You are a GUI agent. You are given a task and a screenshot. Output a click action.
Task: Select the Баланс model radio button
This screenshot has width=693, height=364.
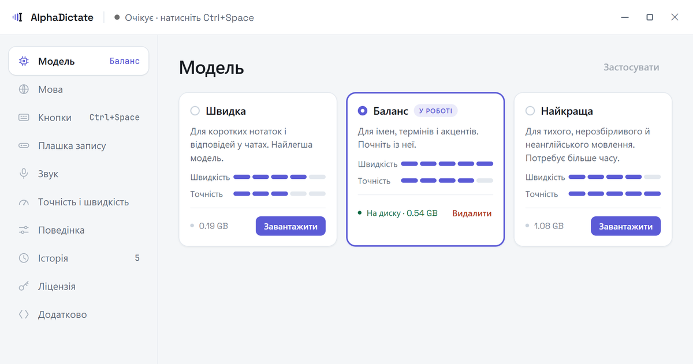[x=363, y=111]
